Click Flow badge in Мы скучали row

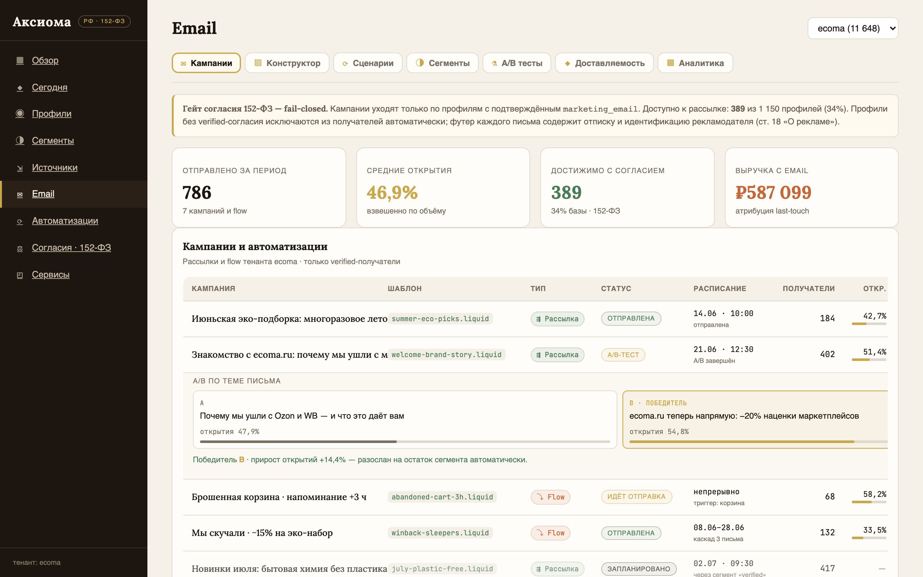(x=550, y=533)
